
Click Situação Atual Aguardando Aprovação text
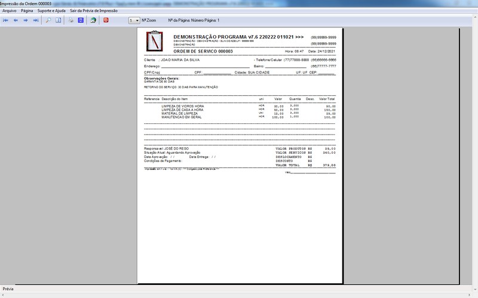pos(172,153)
